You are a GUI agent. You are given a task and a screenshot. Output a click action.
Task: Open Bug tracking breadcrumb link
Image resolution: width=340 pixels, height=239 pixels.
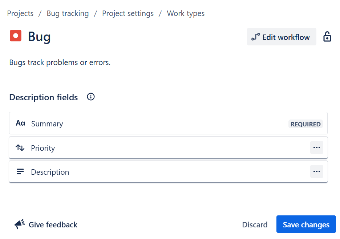[x=68, y=13]
